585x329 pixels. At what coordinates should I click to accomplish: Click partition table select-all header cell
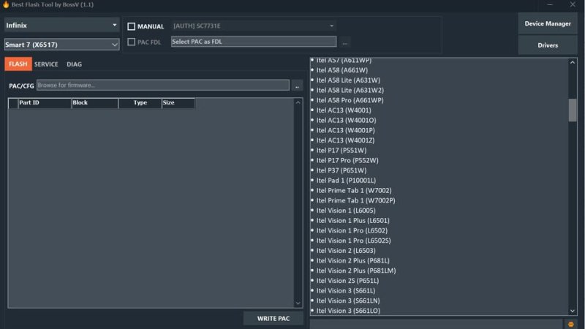point(12,103)
